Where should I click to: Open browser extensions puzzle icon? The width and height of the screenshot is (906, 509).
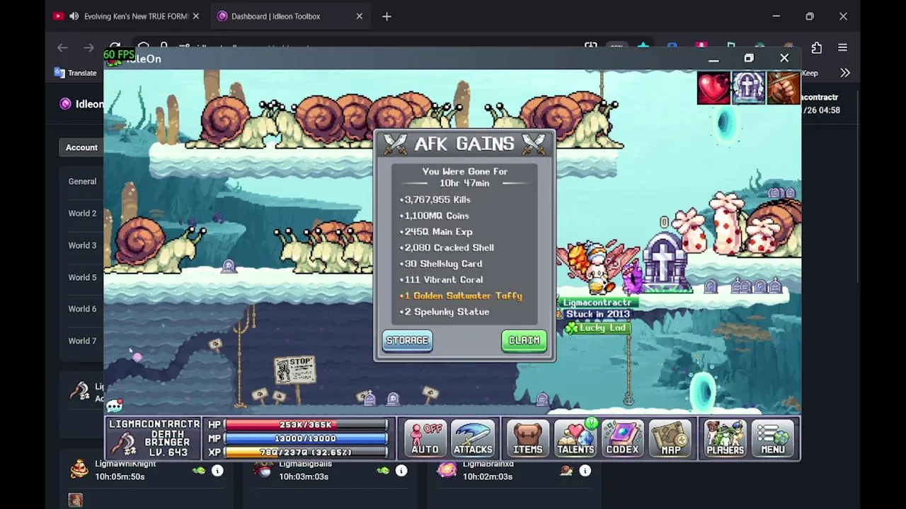click(816, 48)
